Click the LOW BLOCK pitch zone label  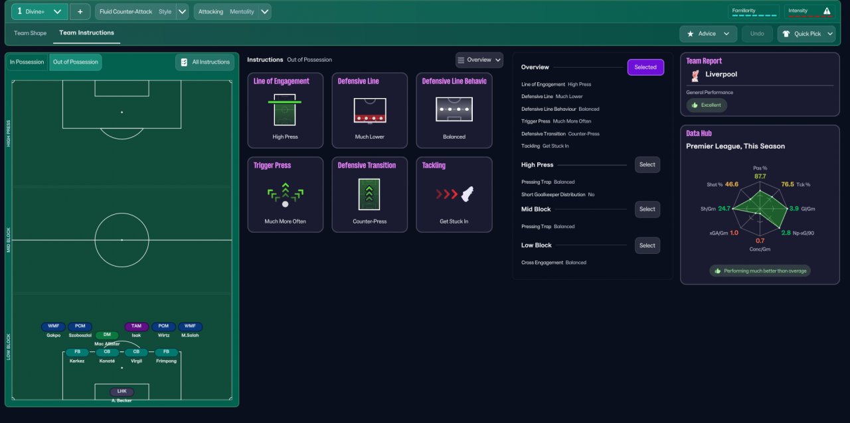pyautogui.click(x=9, y=346)
